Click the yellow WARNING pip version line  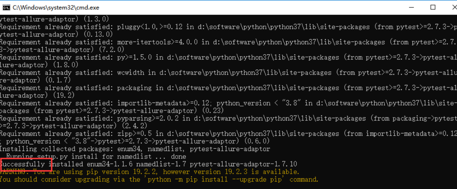[x=149, y=172]
